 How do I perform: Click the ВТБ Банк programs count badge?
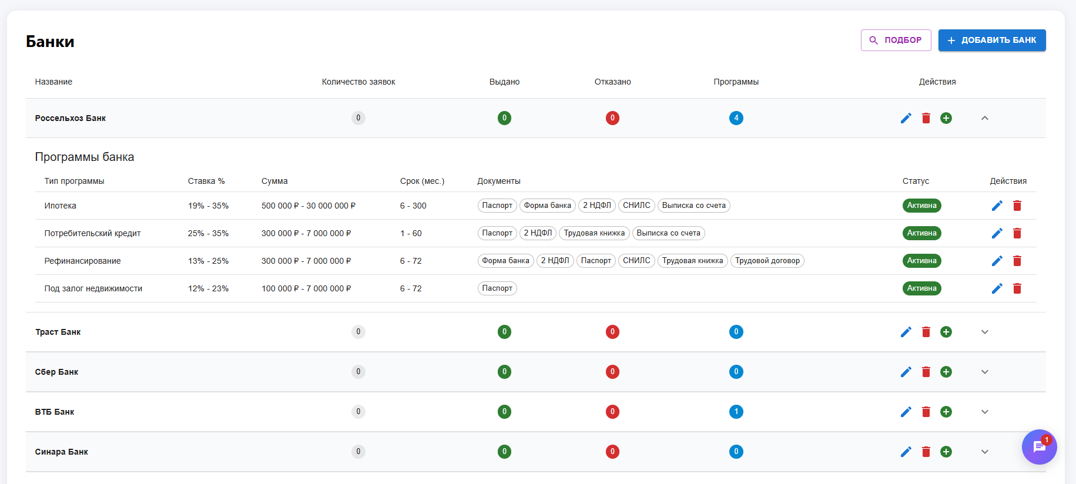tap(736, 412)
